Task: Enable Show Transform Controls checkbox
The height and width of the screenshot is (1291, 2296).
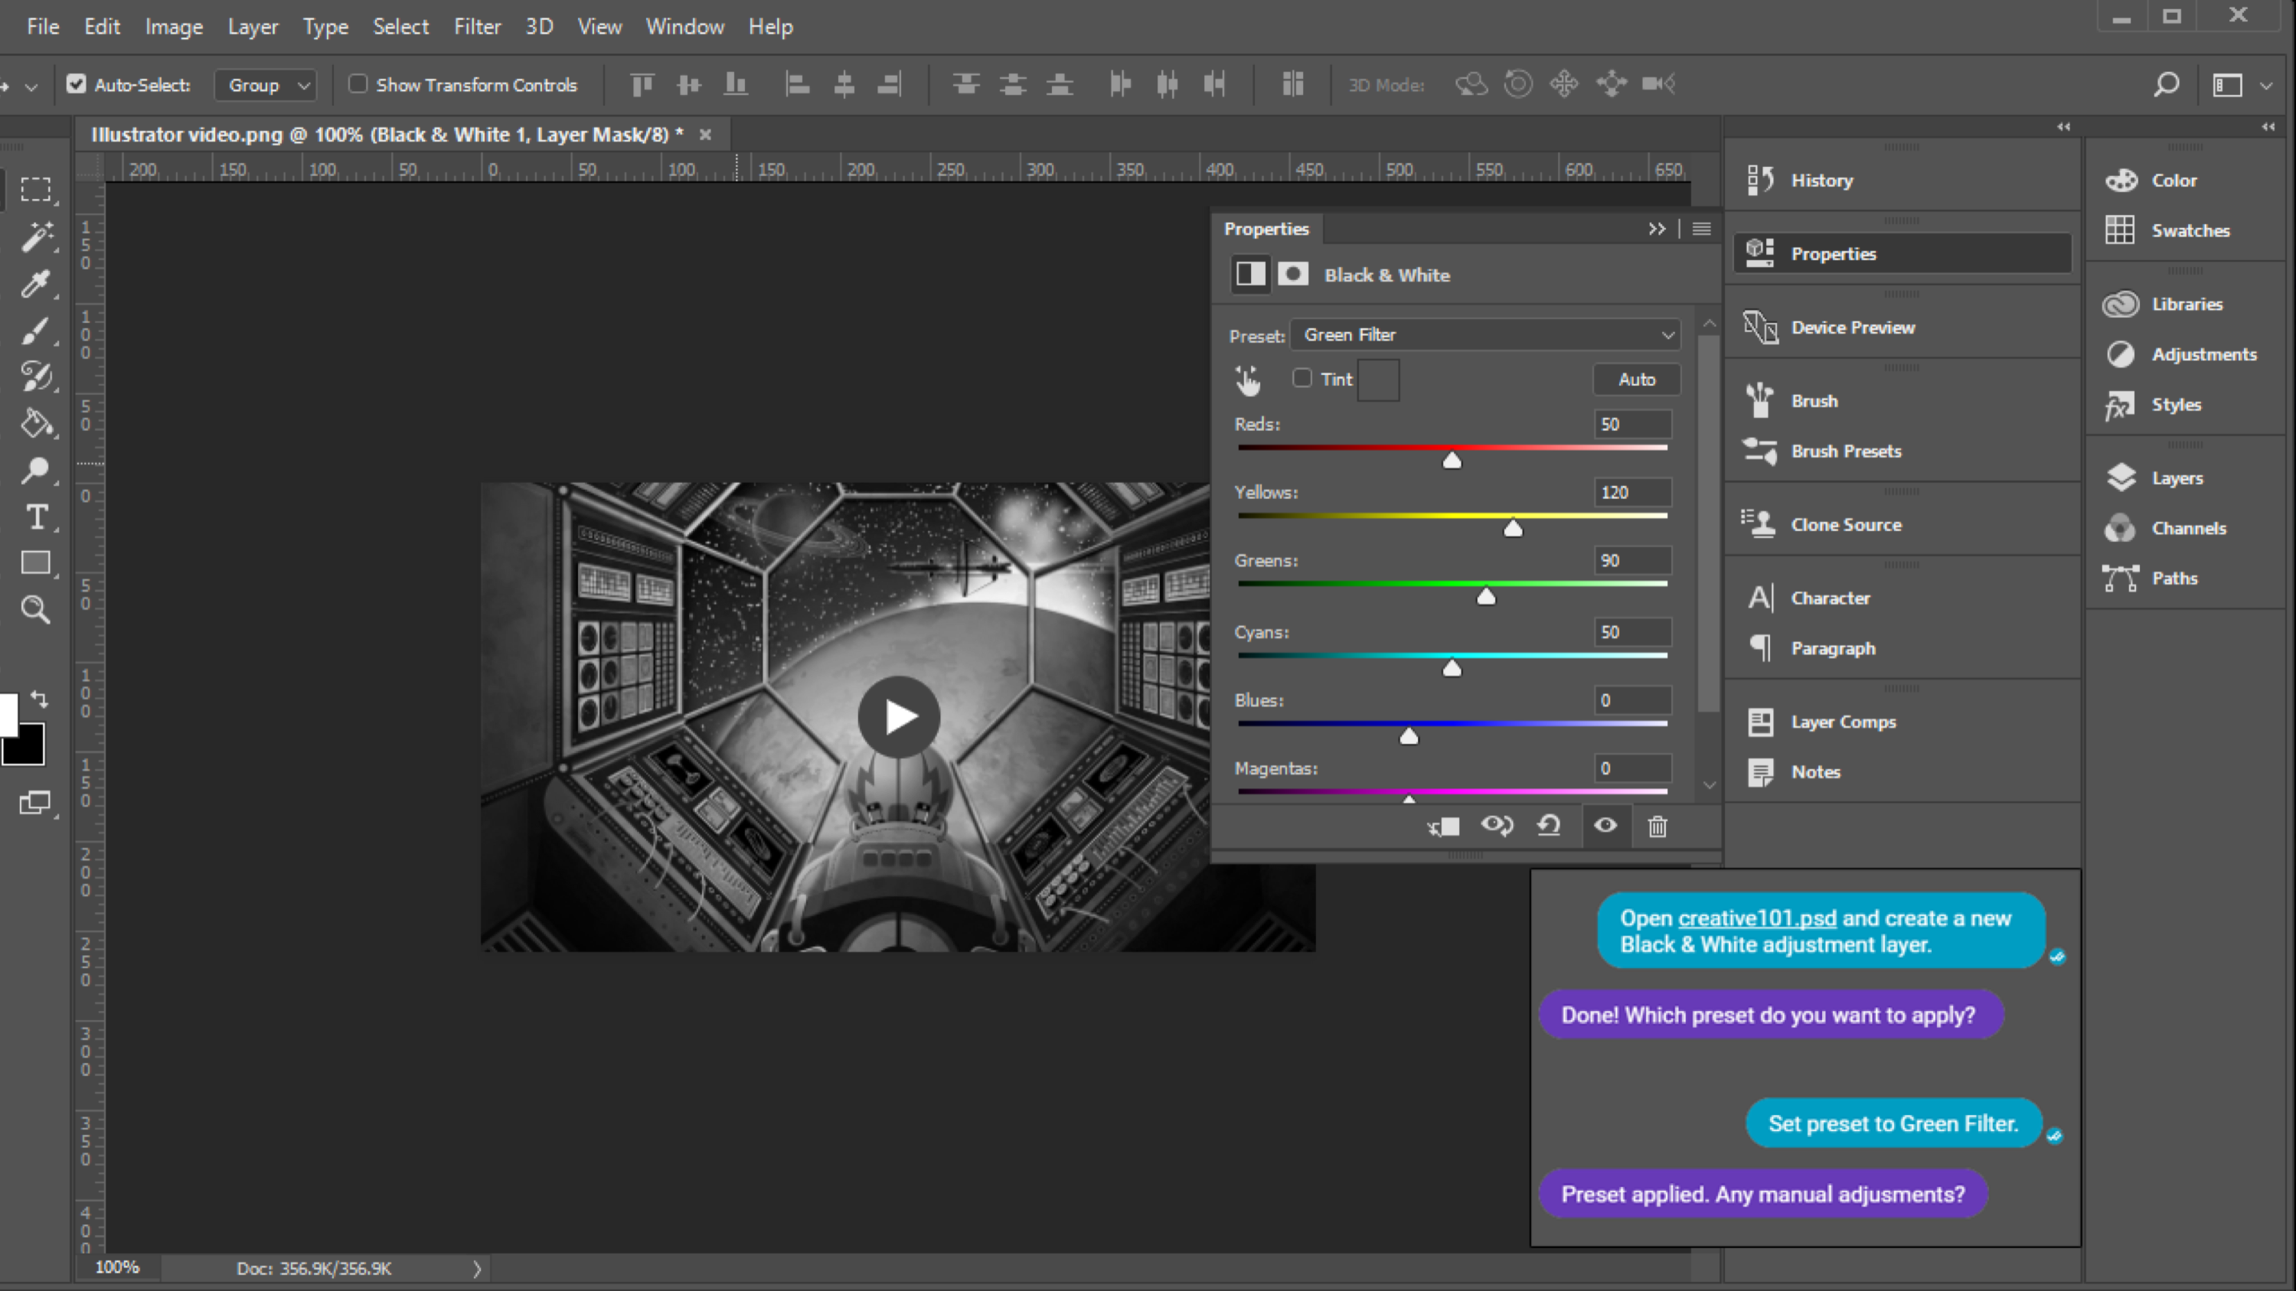Action: point(358,85)
